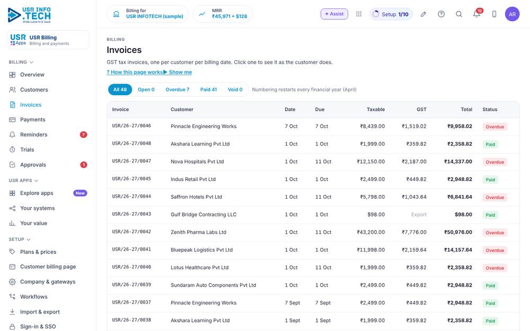The height and width of the screenshot is (331, 530).
Task: Click the Your systems share icon
Action: 12,208
